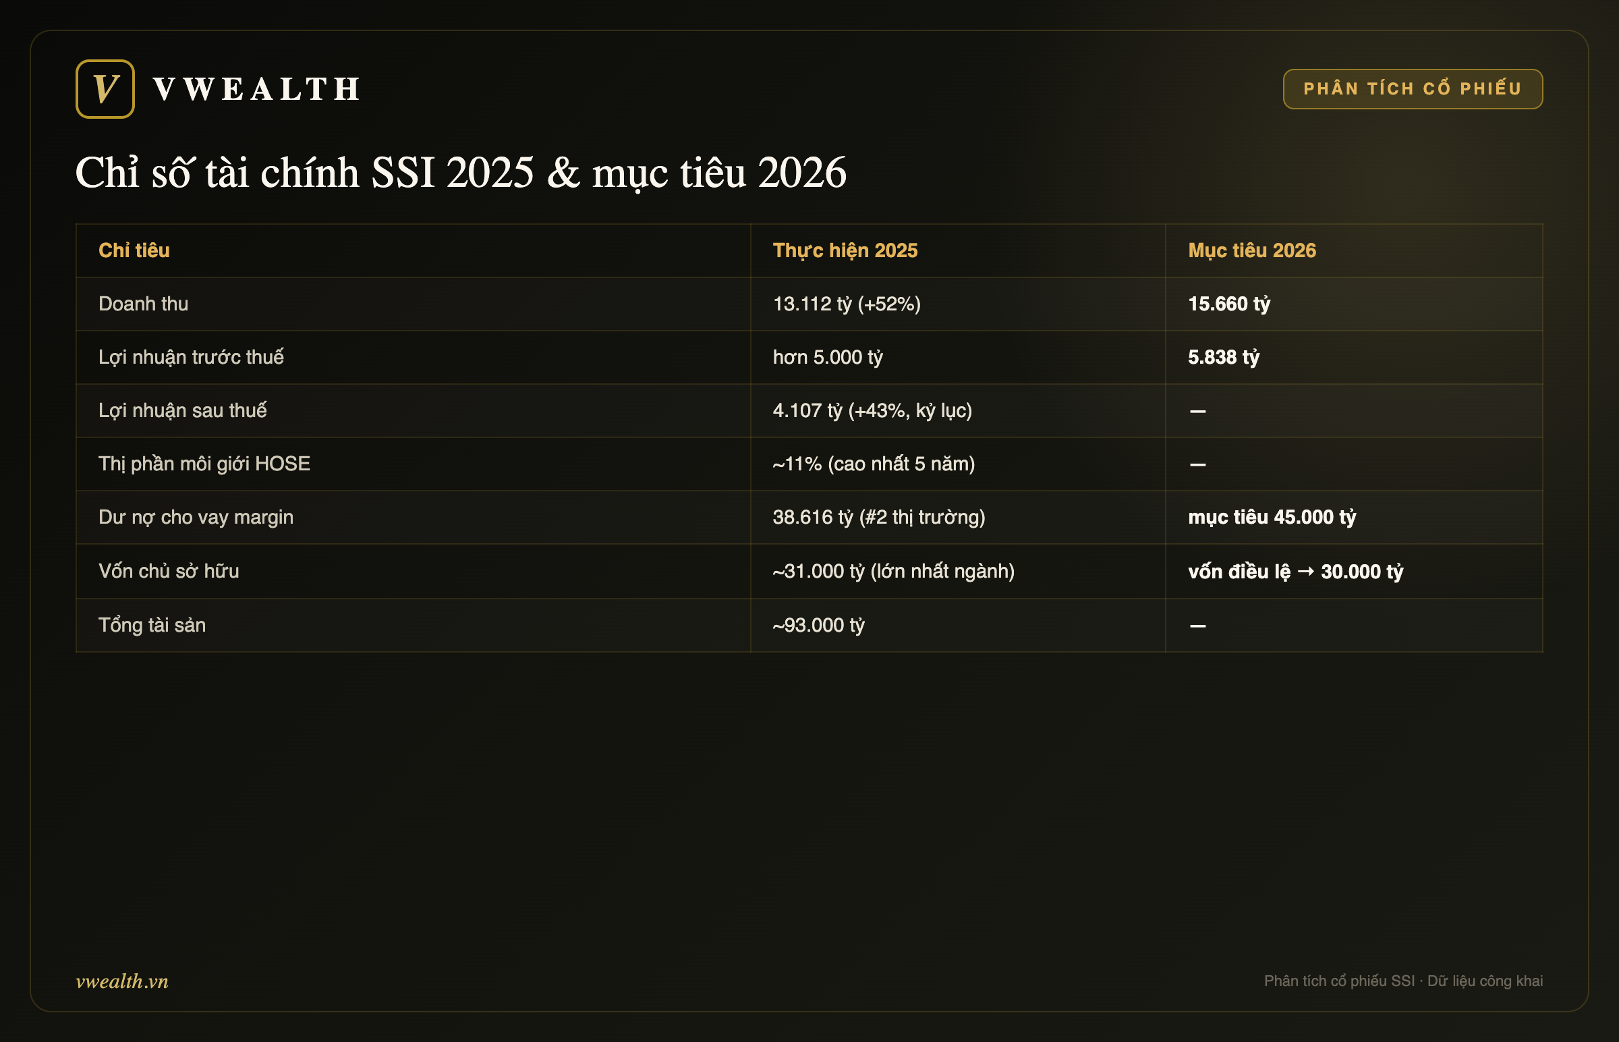This screenshot has height=1042, width=1619.
Task: Click the 'Chỉ tiêu' column header
Action: 134,250
